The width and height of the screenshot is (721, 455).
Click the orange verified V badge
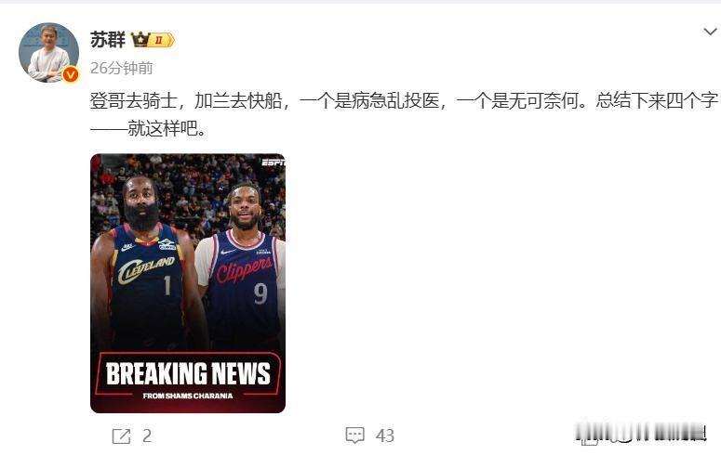coord(71,74)
